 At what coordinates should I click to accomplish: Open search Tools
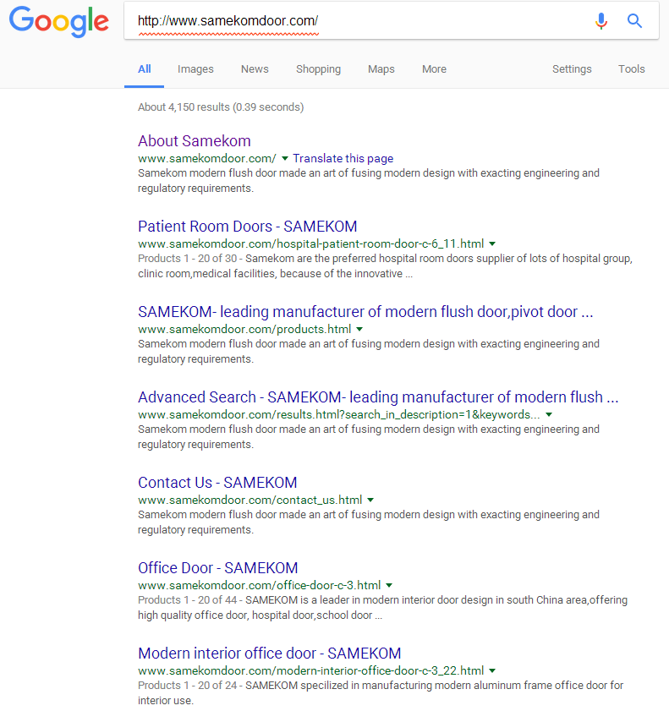tap(631, 69)
